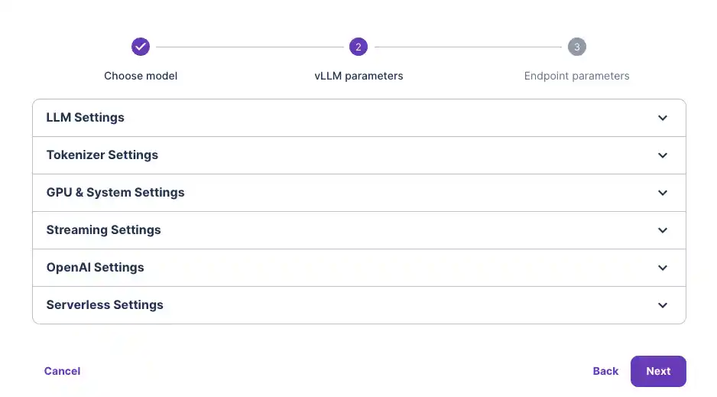Expand GPU & System Settings chevron
This screenshot has width=717, height=397.
(x=663, y=193)
